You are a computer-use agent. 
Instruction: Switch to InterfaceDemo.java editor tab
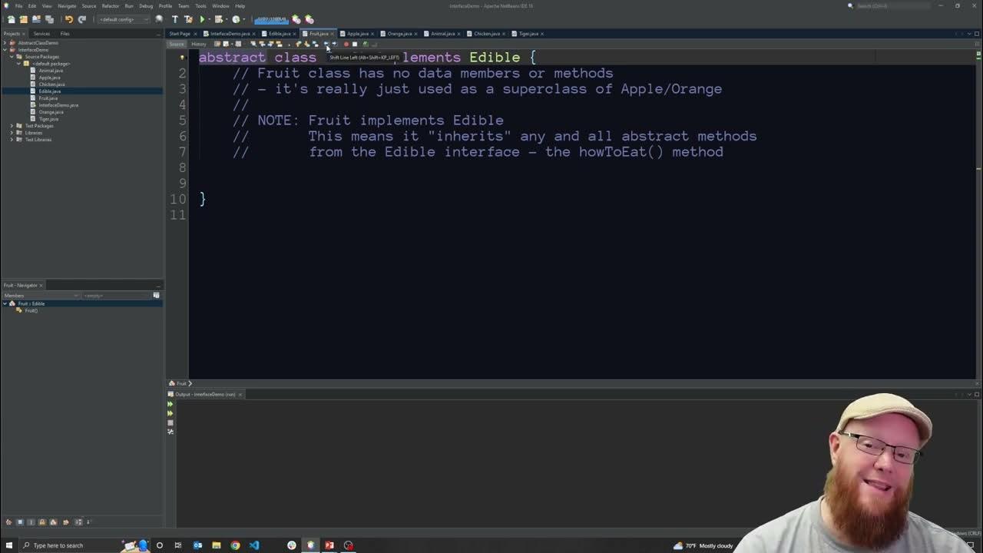point(230,34)
